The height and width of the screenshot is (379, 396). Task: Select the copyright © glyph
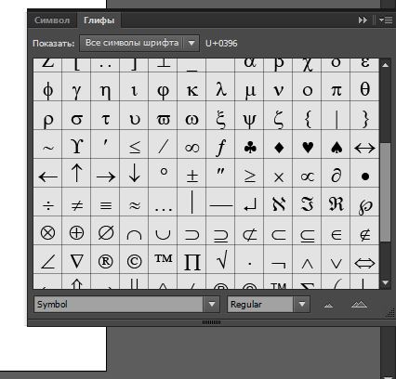pos(134,260)
